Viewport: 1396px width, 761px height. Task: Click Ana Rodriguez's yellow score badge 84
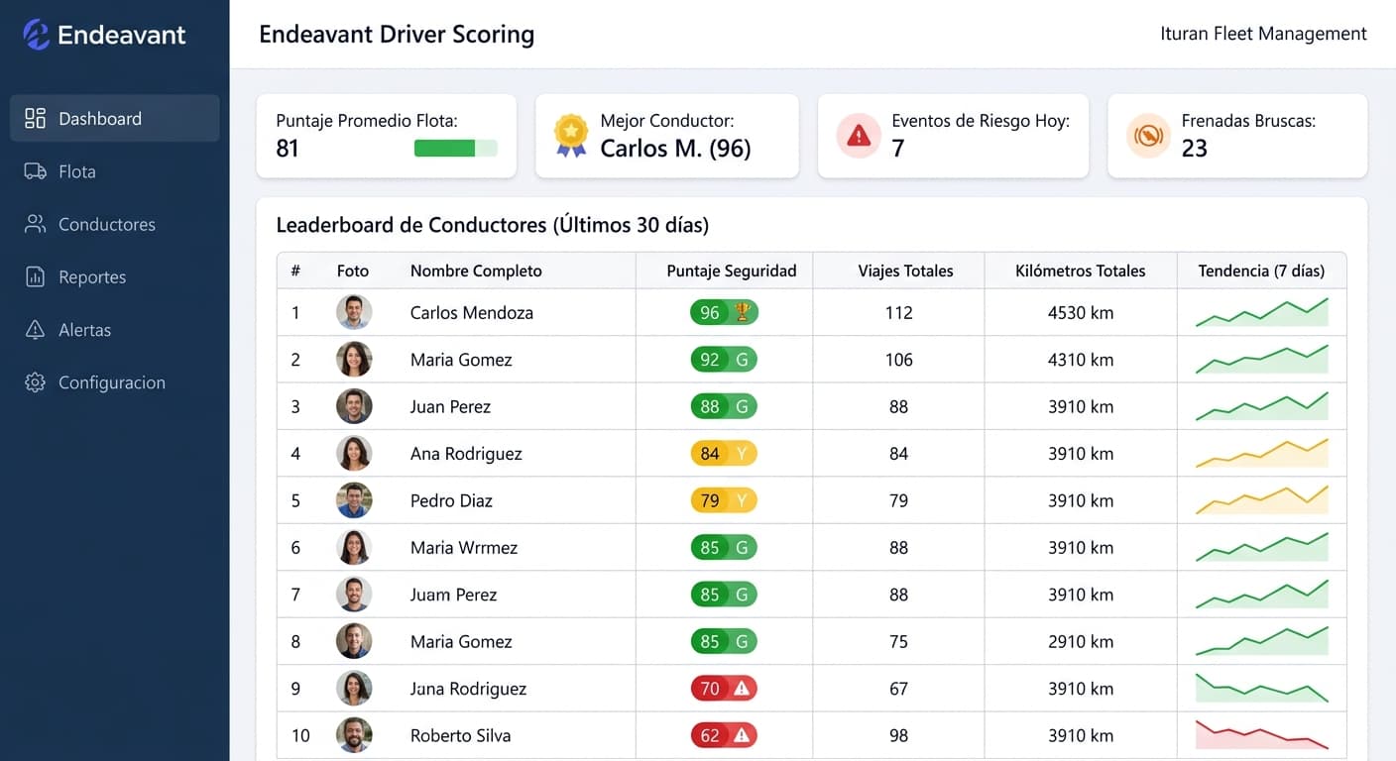(x=724, y=453)
